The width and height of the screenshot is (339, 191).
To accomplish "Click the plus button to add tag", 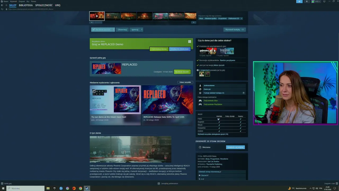I will pos(241,19).
